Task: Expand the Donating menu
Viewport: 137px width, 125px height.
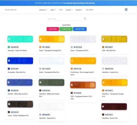Action: [x=79, y=10]
